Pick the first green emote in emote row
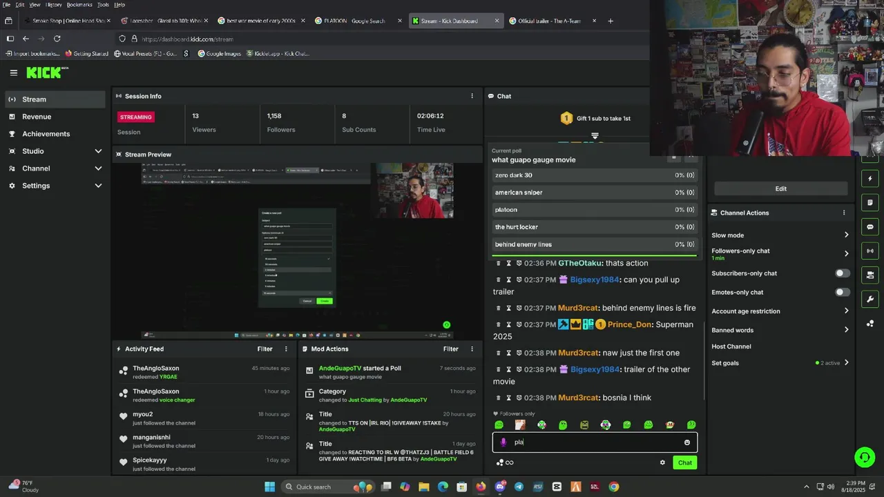This screenshot has width=884, height=497. [x=499, y=425]
